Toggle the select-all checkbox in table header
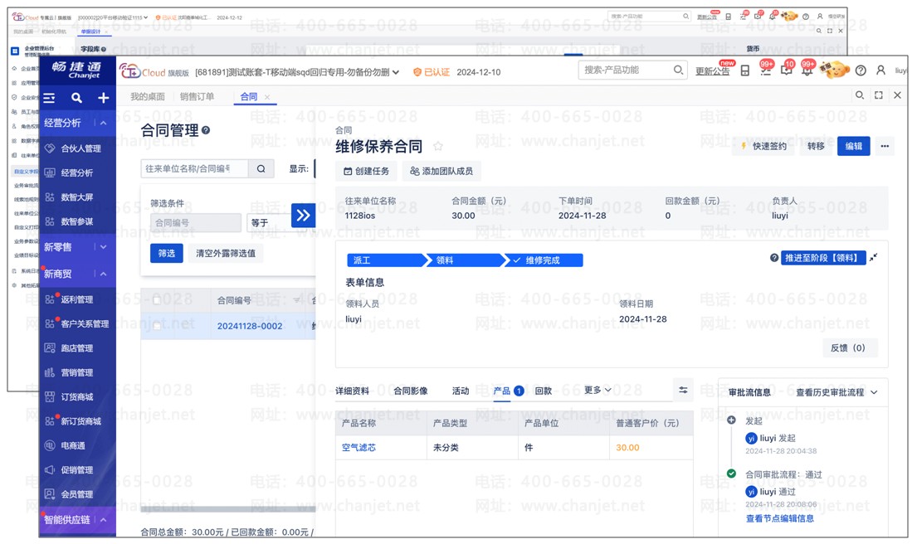 click(x=157, y=300)
